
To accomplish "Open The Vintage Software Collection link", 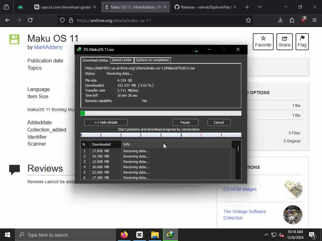I will tap(245, 215).
